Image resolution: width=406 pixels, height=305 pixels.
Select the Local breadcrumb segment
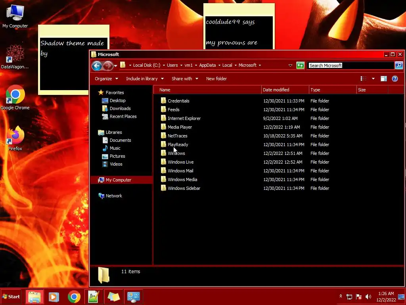click(x=227, y=65)
